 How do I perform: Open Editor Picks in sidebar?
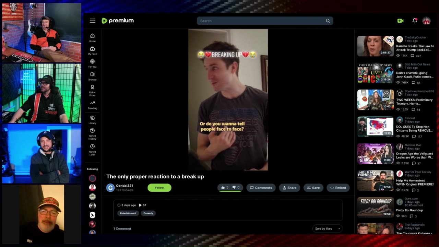point(92,90)
